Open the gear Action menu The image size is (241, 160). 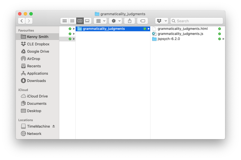115,21
